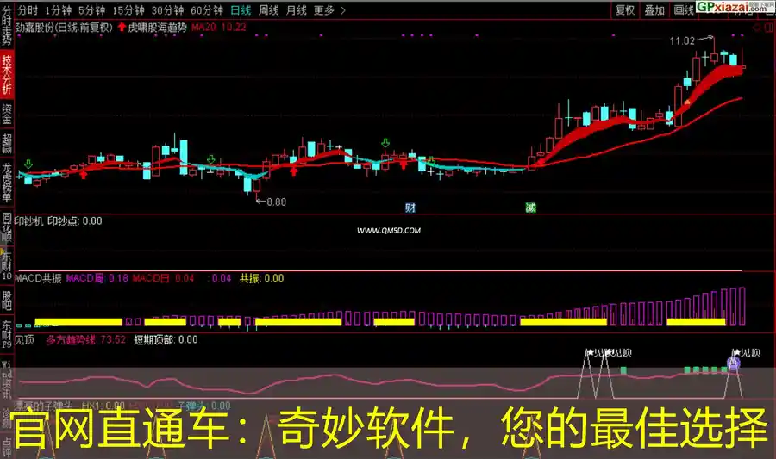The width and height of the screenshot is (776, 459).
Task: Click the tallest MACD bar at far right
Action: (742, 306)
